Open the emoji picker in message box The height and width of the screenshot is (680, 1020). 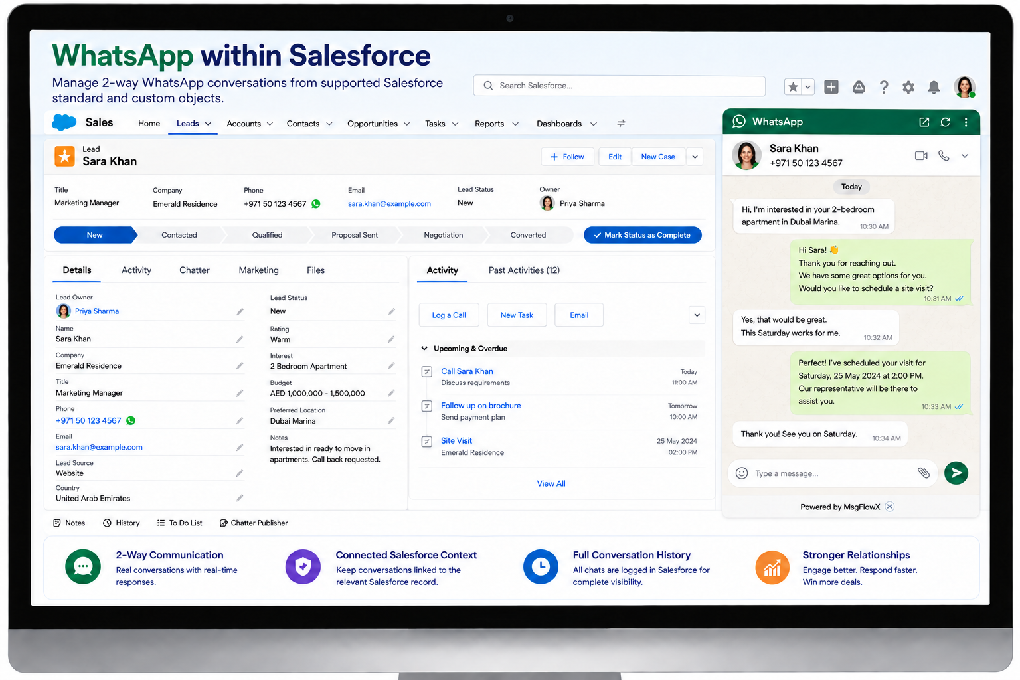point(742,473)
